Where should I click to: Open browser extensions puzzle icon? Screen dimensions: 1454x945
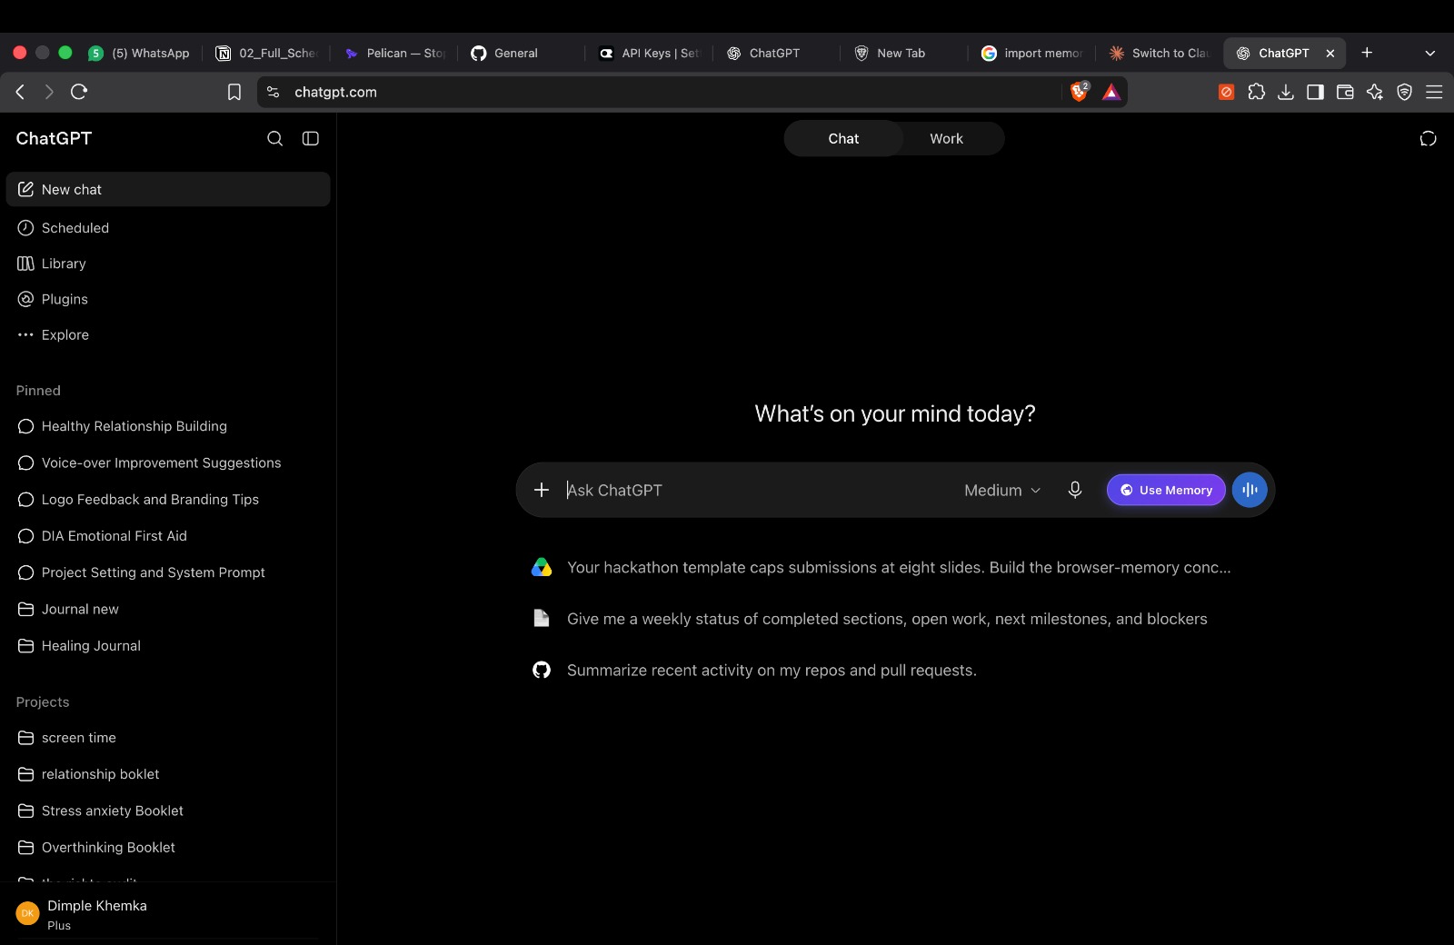point(1256,92)
